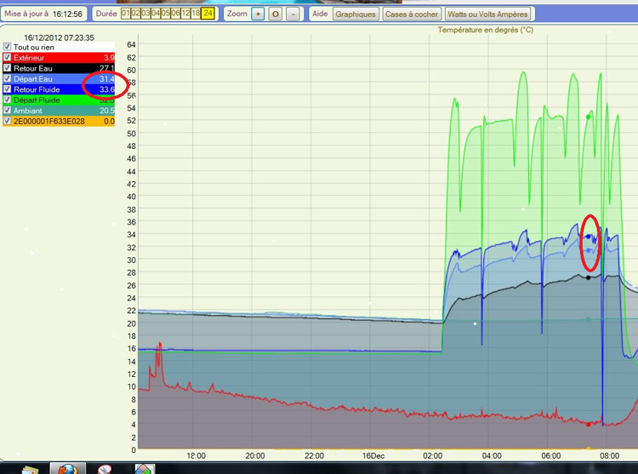Open Firefox from the taskbar
638x474 pixels.
click(x=67, y=468)
